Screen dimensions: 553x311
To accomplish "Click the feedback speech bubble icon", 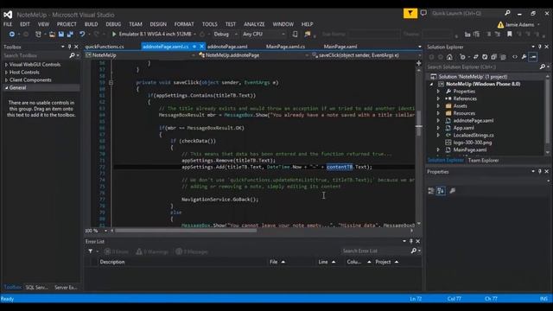I will click(x=423, y=14).
